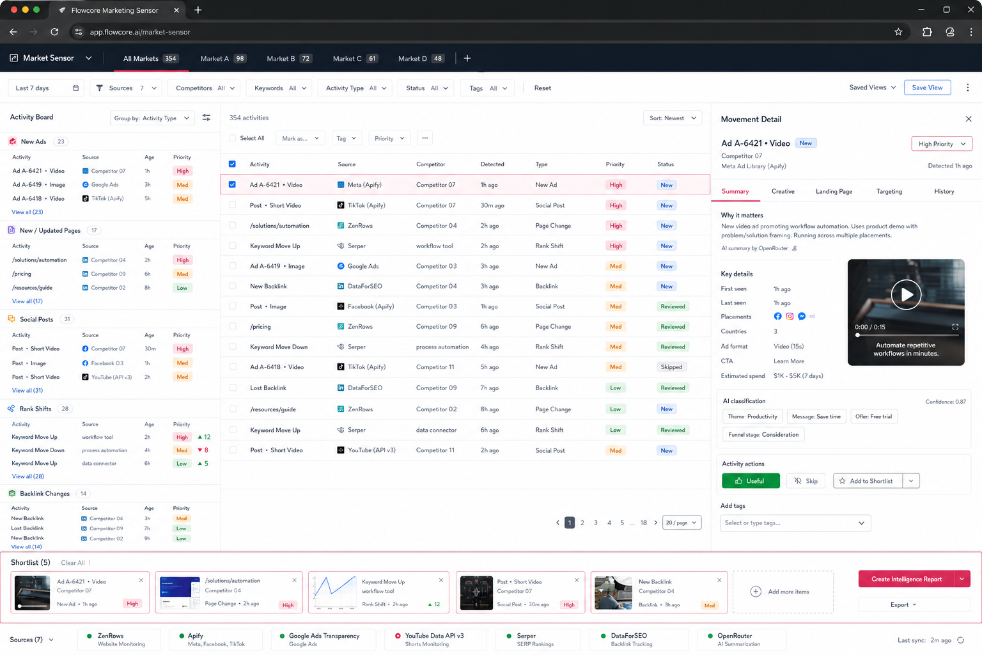The width and height of the screenshot is (982, 655).
Task: Tick the Select All checkbox
Action: click(x=232, y=138)
